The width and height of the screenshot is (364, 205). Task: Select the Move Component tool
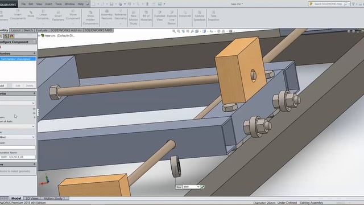coord(73,14)
